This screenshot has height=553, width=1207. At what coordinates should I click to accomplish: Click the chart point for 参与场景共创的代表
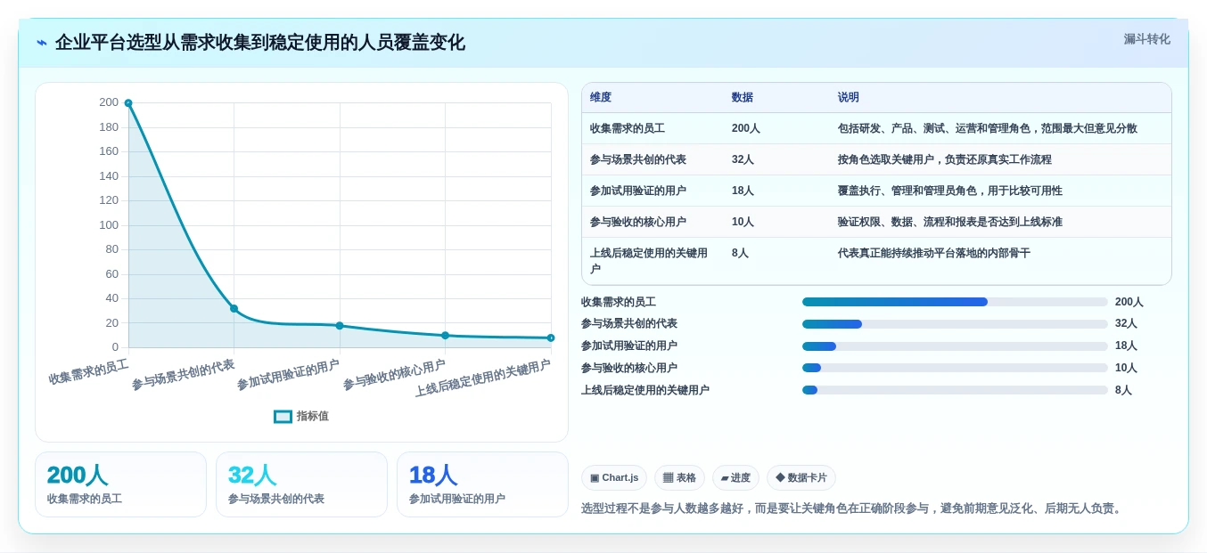[x=234, y=308]
